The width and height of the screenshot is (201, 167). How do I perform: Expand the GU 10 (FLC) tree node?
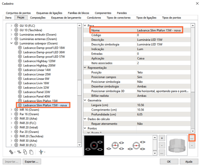[x=12, y=25]
